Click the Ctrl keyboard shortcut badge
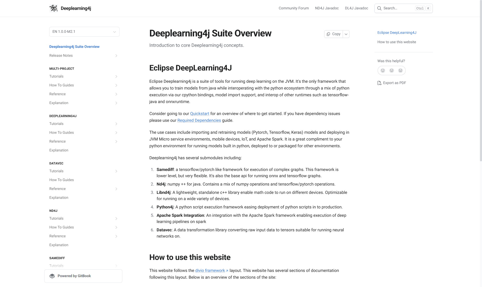The image size is (482, 287). click(x=420, y=8)
